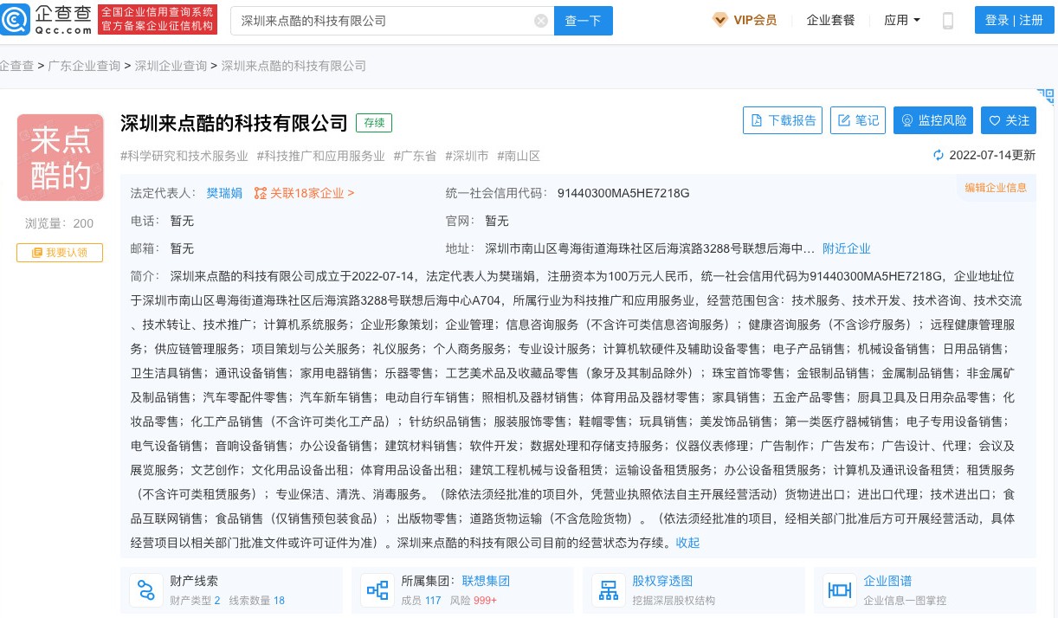Image resolution: width=1058 pixels, height=618 pixels.
Task: Expand 关联18家企业 related companies
Action: pos(304,193)
